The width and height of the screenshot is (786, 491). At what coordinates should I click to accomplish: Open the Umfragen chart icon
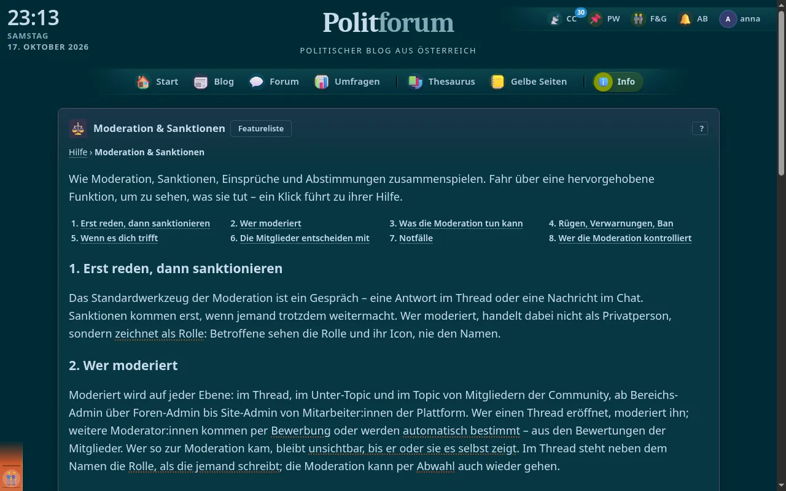322,82
